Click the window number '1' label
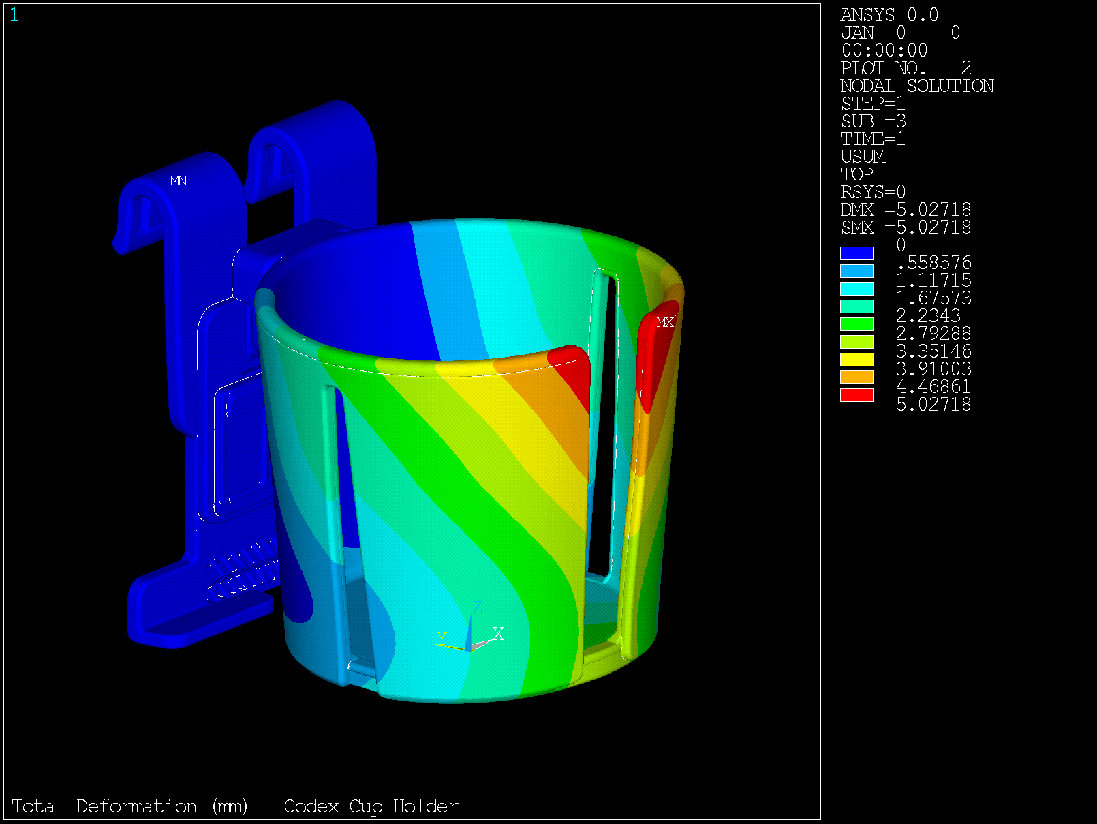This screenshot has height=824, width=1097. point(14,15)
